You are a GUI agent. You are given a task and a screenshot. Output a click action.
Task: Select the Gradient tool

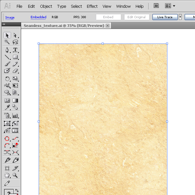(x=15, y=101)
